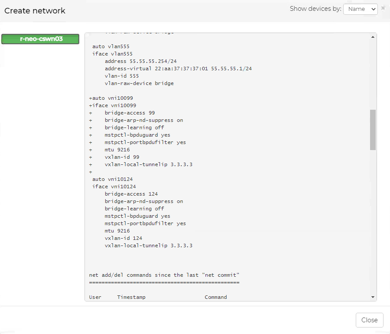
Task: Click the Timestamp column header
Action: pos(131,297)
